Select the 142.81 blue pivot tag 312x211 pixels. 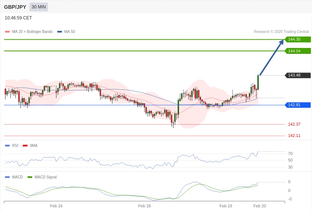click(298, 105)
